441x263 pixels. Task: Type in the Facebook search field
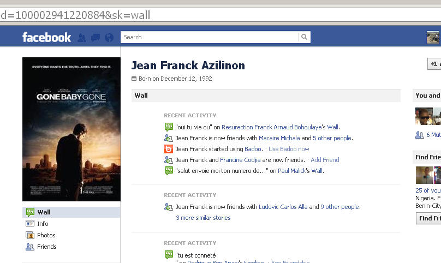coord(209,37)
